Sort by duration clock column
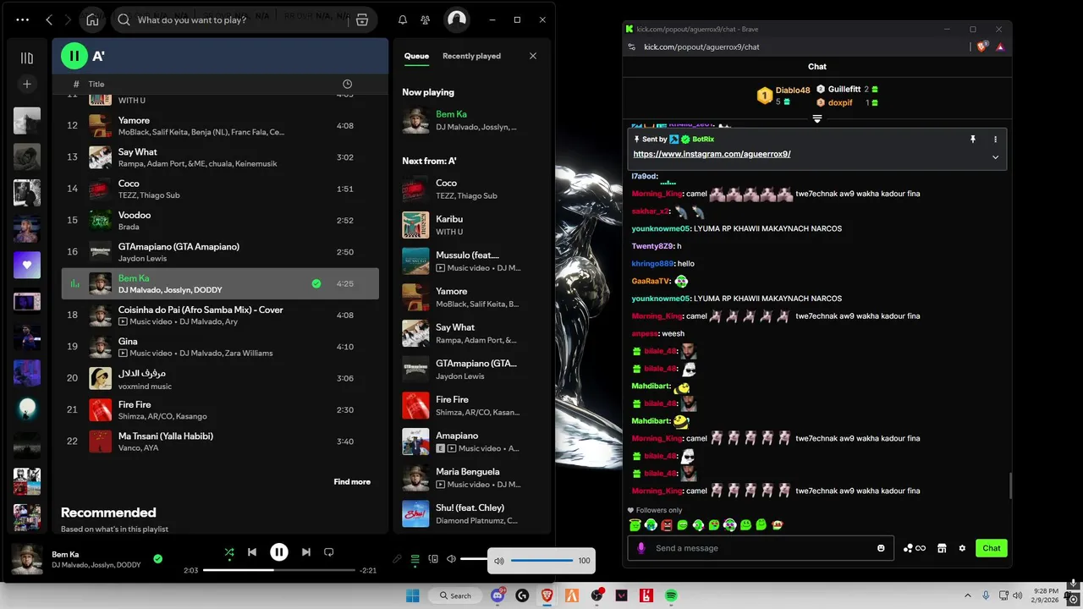Viewport: 1083px width, 609px height. coord(347,84)
